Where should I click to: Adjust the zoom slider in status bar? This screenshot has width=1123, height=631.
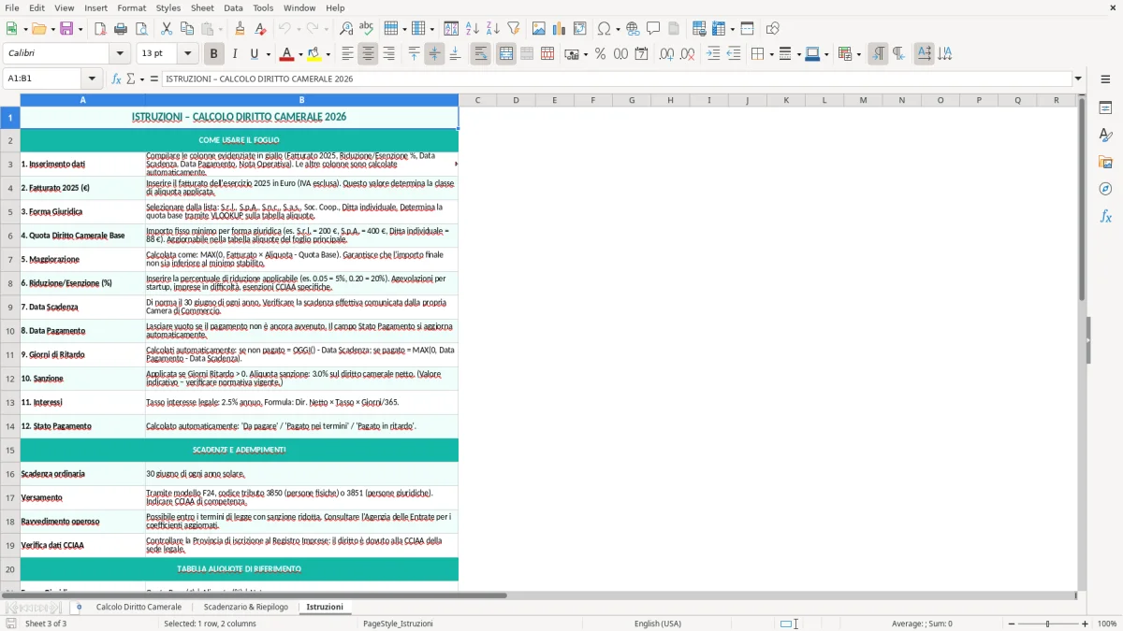tap(1048, 624)
